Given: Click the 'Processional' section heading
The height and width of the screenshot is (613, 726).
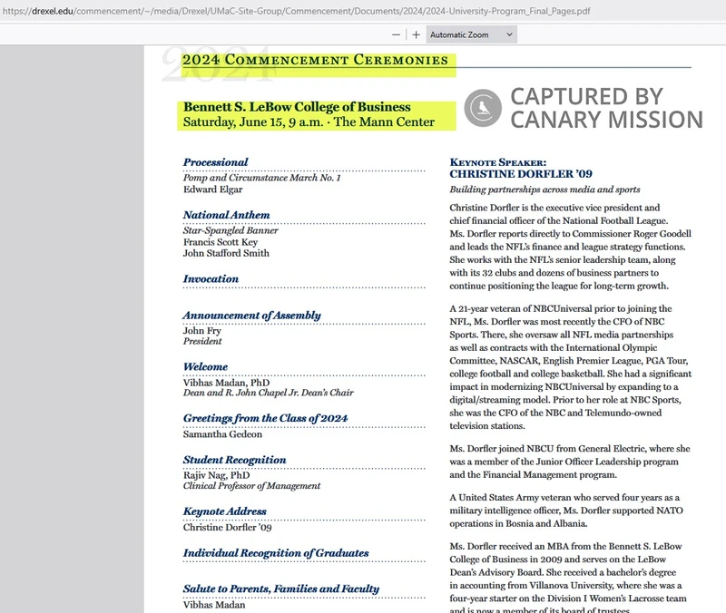Looking at the screenshot, I should tap(215, 162).
